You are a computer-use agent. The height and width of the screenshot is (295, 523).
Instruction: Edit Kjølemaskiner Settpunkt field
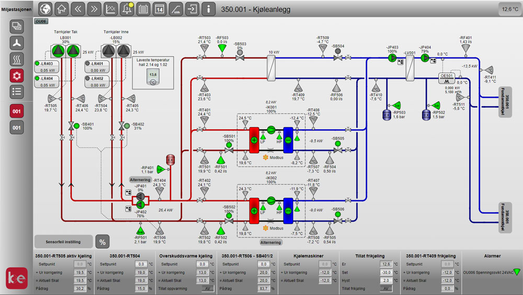325,264
